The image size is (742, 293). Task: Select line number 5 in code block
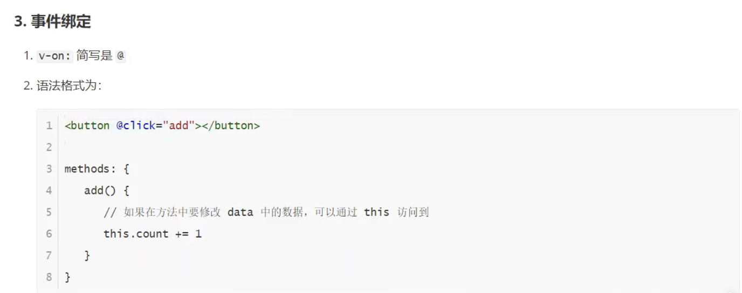[49, 212]
